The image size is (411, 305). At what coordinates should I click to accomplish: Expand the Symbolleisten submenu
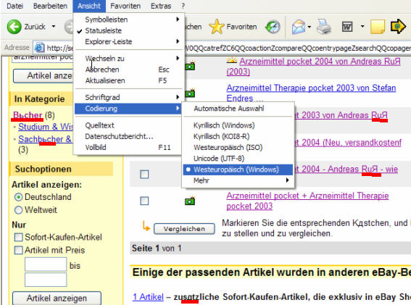point(128,20)
